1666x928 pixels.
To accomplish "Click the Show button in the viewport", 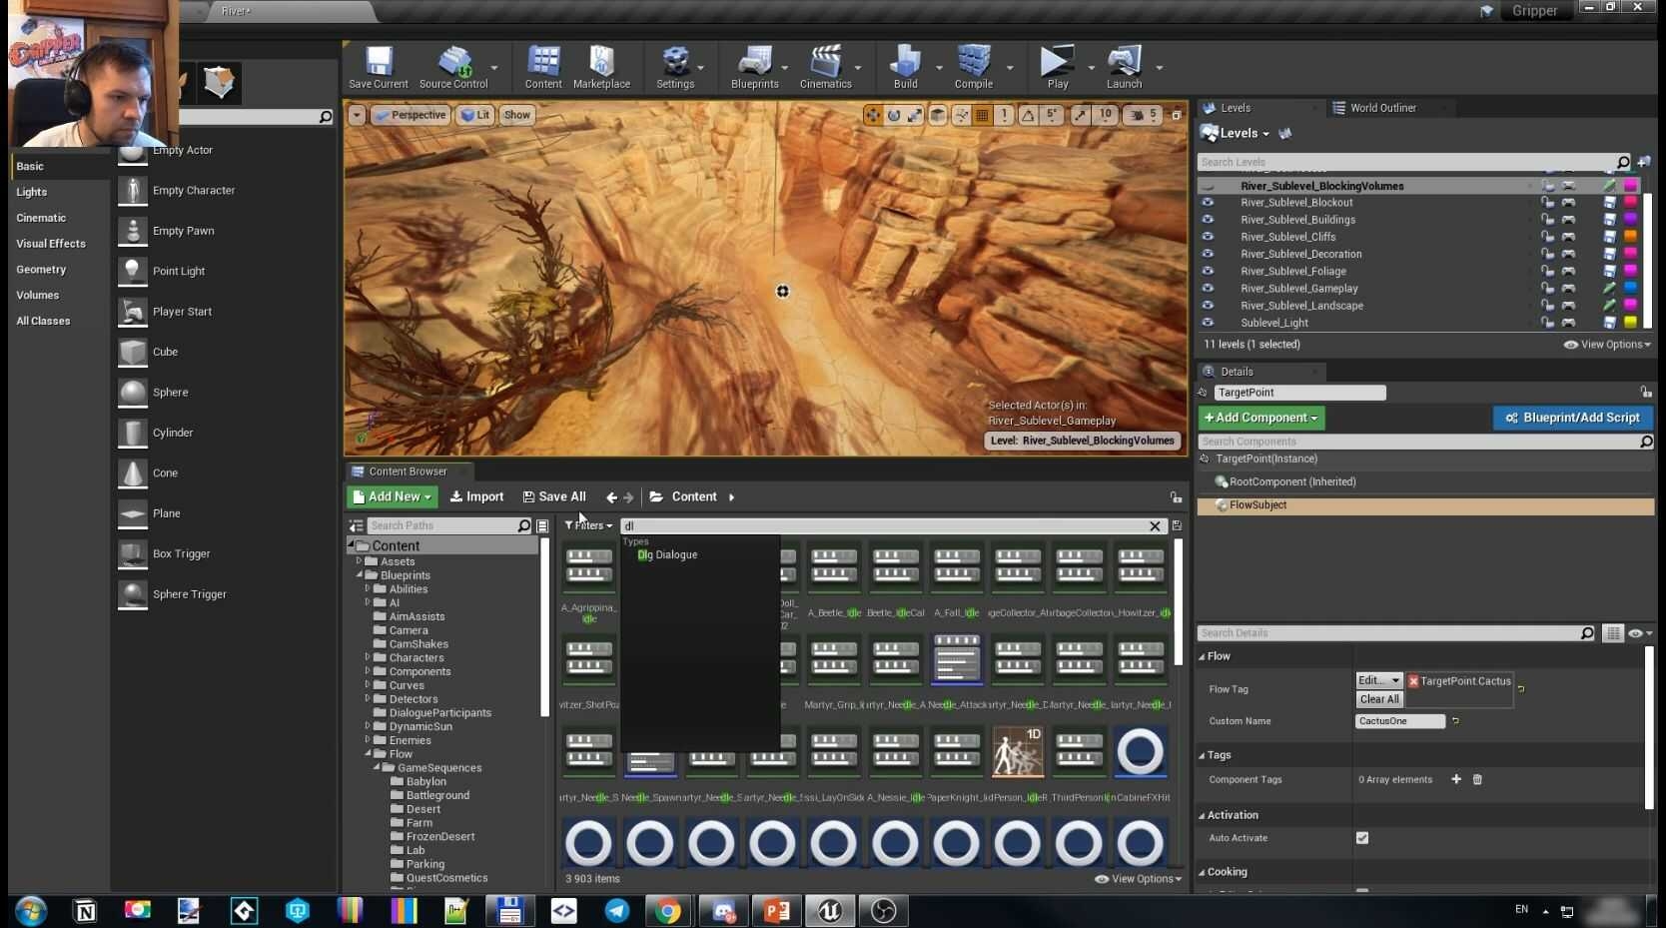I will pyautogui.click(x=517, y=115).
